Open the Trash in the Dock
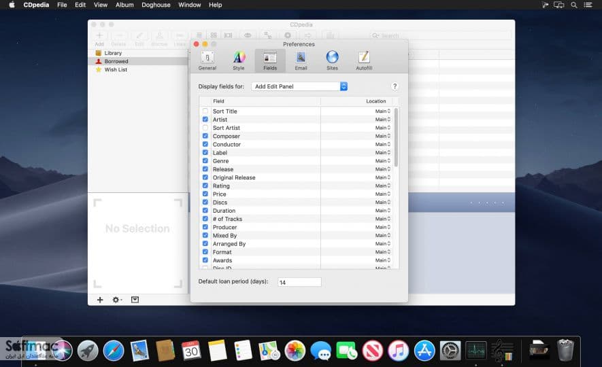 (565, 350)
